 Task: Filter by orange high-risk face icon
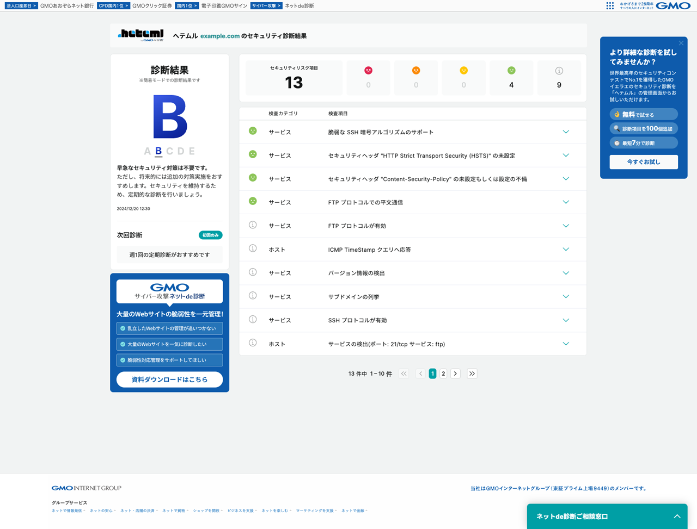click(416, 71)
